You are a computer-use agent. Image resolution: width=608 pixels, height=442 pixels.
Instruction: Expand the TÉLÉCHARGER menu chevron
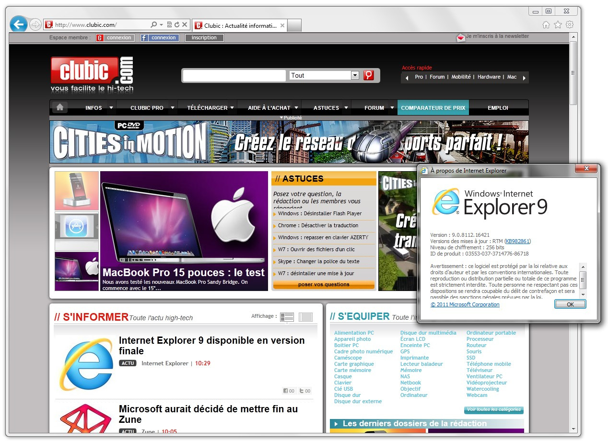(233, 107)
